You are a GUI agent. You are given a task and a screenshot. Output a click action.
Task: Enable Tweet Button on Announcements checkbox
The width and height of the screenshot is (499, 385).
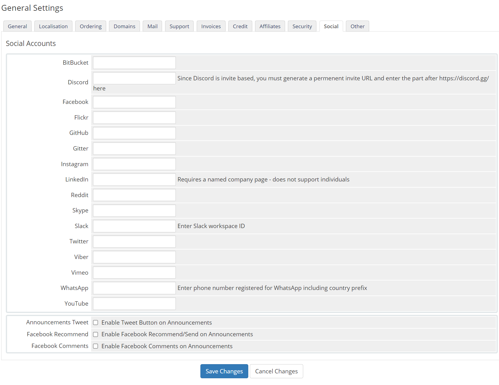tap(95, 322)
